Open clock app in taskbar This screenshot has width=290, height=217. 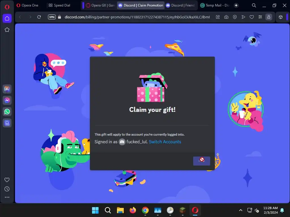click(170, 210)
